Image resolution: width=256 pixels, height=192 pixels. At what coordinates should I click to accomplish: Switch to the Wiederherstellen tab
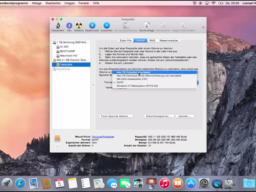pyautogui.click(x=169, y=41)
